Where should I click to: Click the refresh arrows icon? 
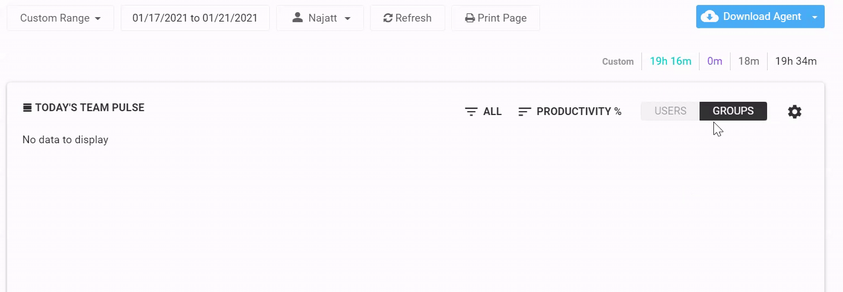(x=388, y=18)
